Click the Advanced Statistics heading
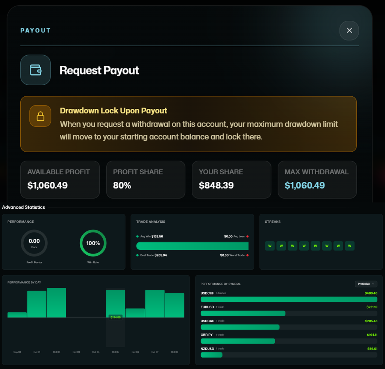 tap(24, 207)
